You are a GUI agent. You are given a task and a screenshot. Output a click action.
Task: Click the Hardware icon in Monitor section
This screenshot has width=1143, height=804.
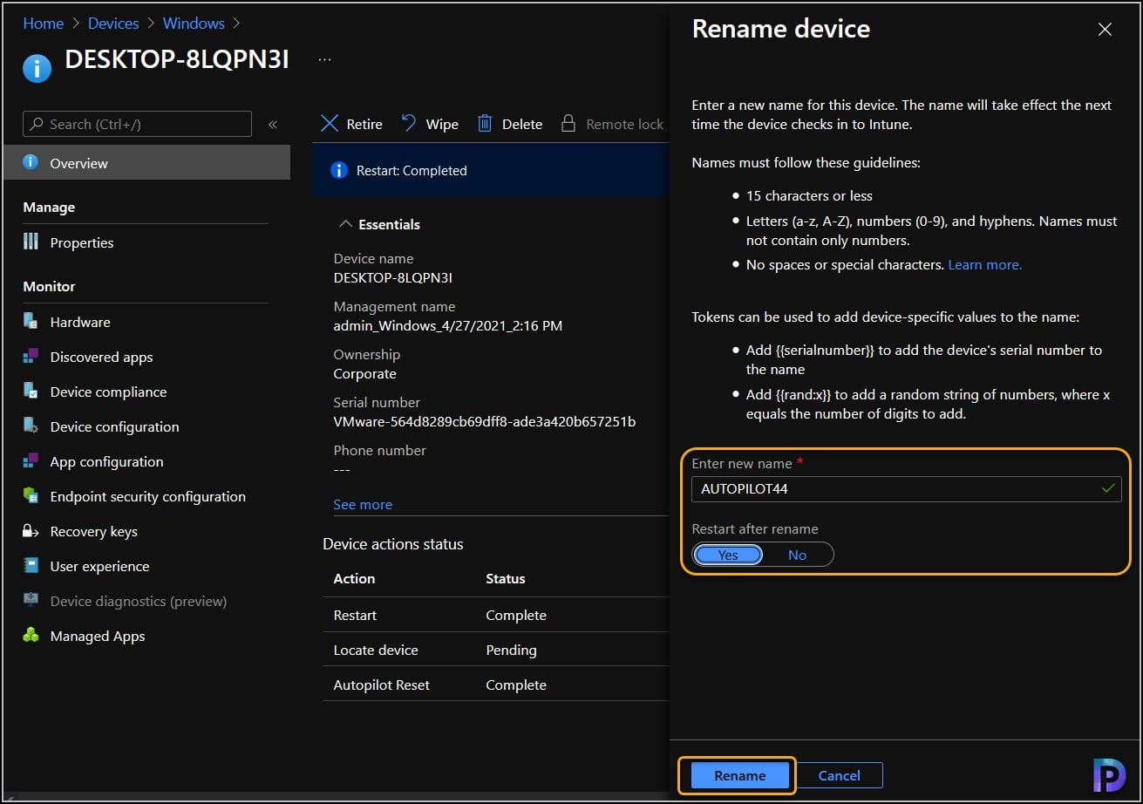31,321
